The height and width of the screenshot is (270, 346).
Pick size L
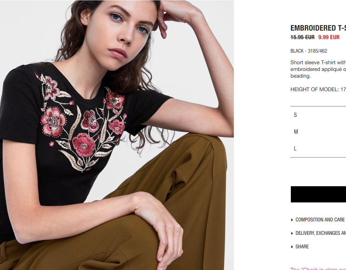(318, 149)
